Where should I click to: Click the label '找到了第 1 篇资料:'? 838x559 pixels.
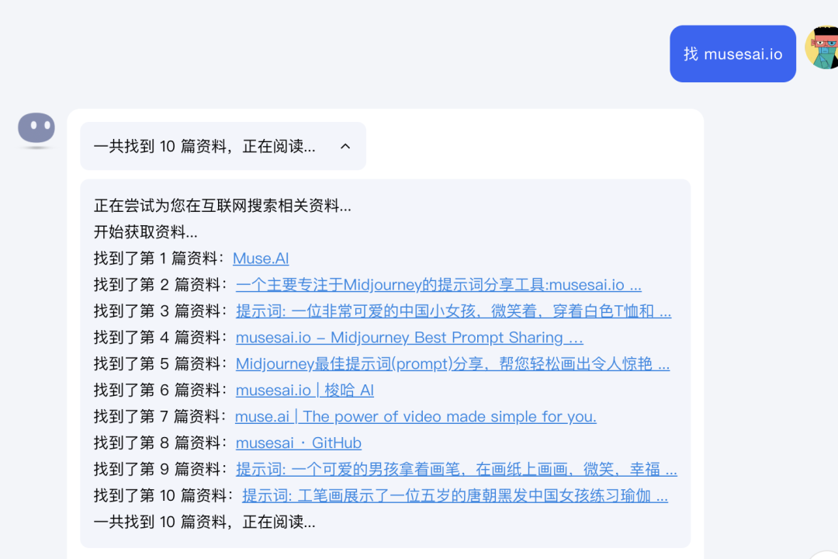coord(161,259)
